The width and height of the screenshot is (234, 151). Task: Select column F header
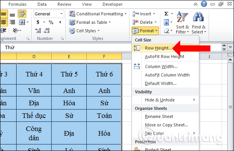coord(104,56)
